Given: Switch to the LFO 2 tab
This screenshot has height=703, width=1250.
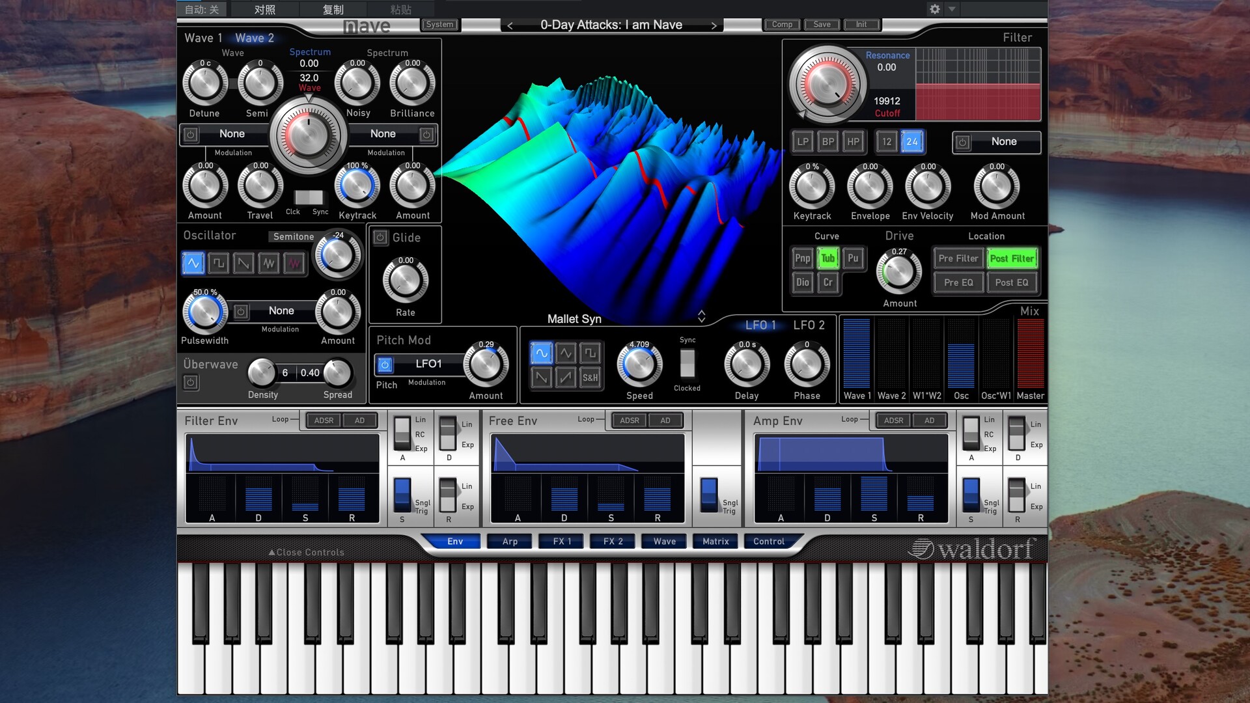Looking at the screenshot, I should click(809, 325).
